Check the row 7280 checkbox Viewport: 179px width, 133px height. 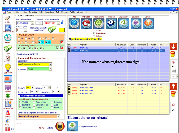69,48
